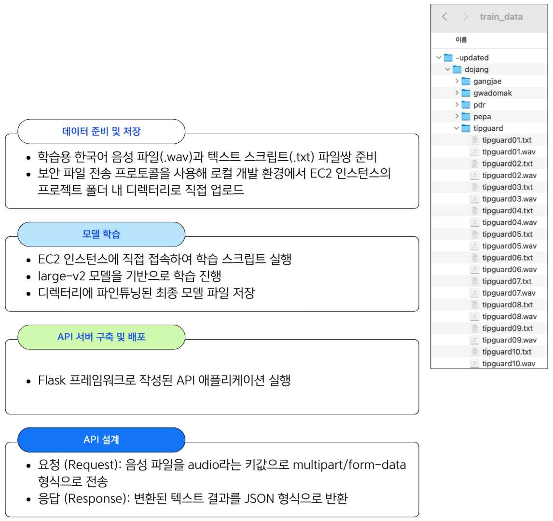Click the pdr folder icon
This screenshot has width=553, height=521.
(x=466, y=105)
